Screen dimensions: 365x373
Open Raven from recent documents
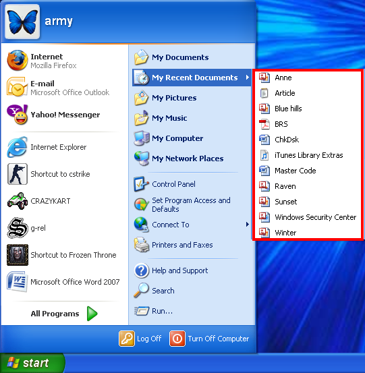tap(308, 186)
